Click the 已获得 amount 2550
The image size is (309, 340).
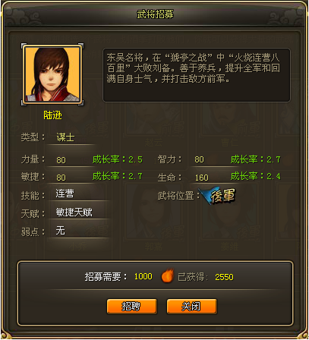pyautogui.click(x=224, y=277)
